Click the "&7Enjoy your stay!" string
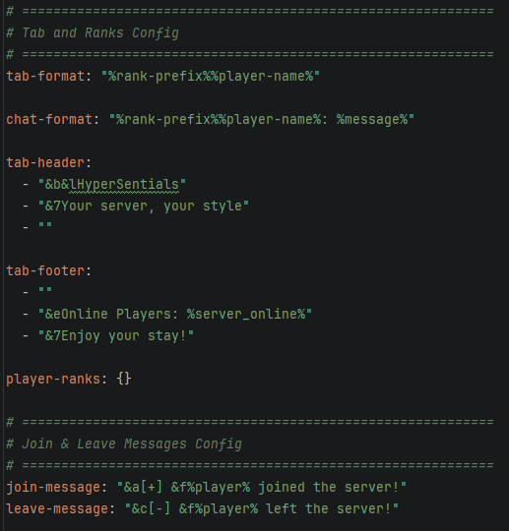 coord(116,336)
